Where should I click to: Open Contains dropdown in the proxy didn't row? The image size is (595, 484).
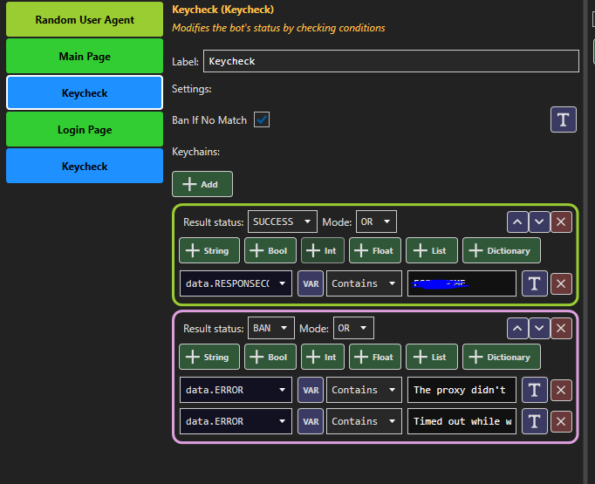coord(364,390)
